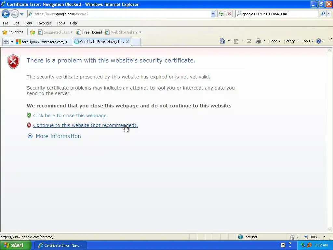Show more command bar items chevron
This screenshot has width=333, height=250.
(330, 39)
